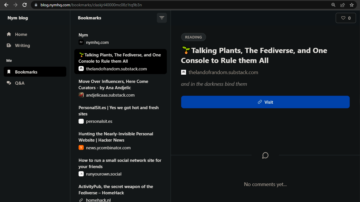Go back with the browser back arrow

6,5
